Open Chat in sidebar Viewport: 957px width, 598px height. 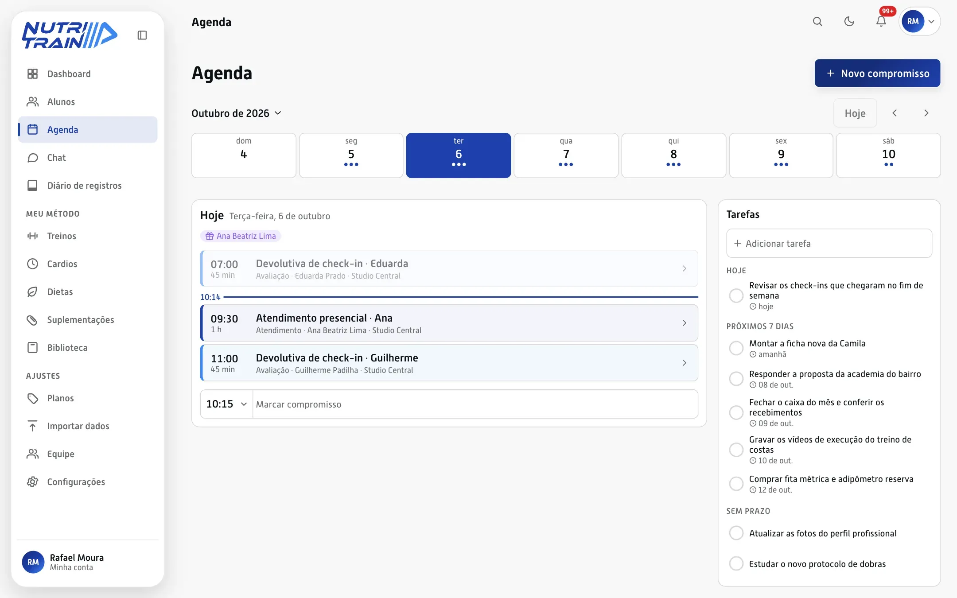[x=88, y=158]
